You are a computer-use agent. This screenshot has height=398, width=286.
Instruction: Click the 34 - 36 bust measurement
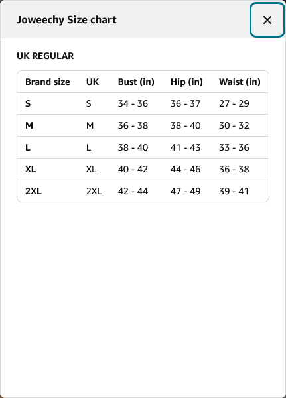[x=133, y=103]
